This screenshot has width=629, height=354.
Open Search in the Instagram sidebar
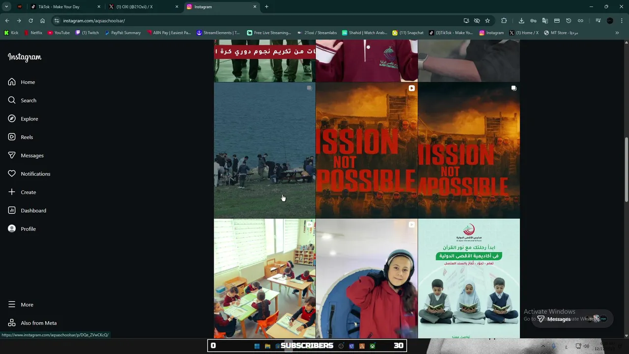(x=22, y=100)
